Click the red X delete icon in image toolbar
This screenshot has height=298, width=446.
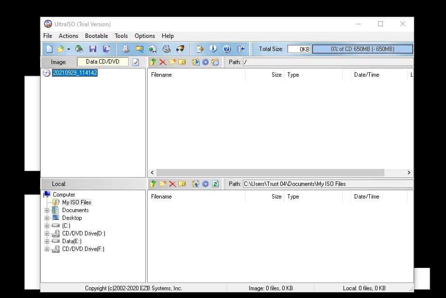[x=163, y=62]
